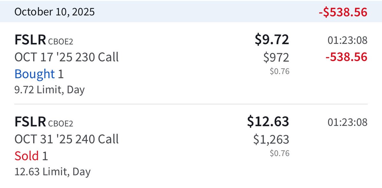This screenshot has height=188, width=382.
Task: Select the 01:23:08 timestamp of bought trade
Action: [348, 40]
